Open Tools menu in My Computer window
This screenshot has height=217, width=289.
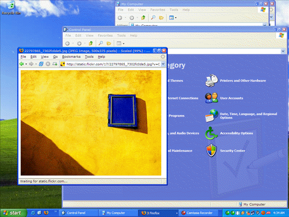[x=173, y=10]
